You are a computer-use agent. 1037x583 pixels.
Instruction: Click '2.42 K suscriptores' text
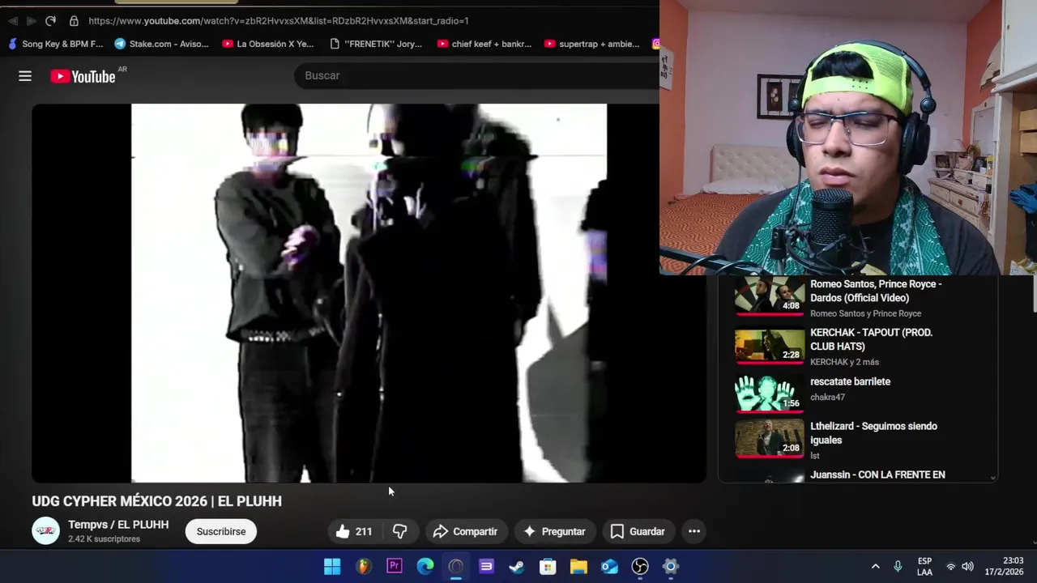tap(104, 539)
